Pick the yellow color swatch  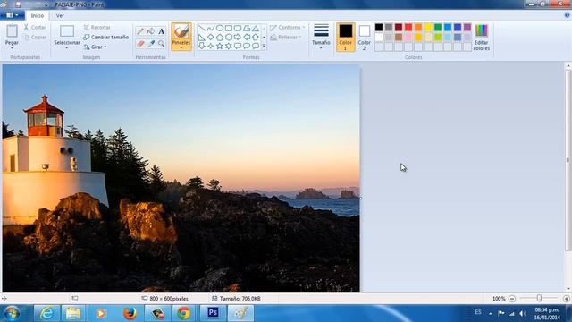tap(428, 28)
